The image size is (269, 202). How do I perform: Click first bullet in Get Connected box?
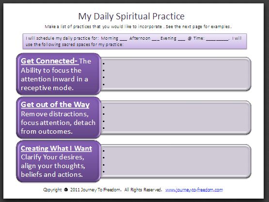[104, 64]
